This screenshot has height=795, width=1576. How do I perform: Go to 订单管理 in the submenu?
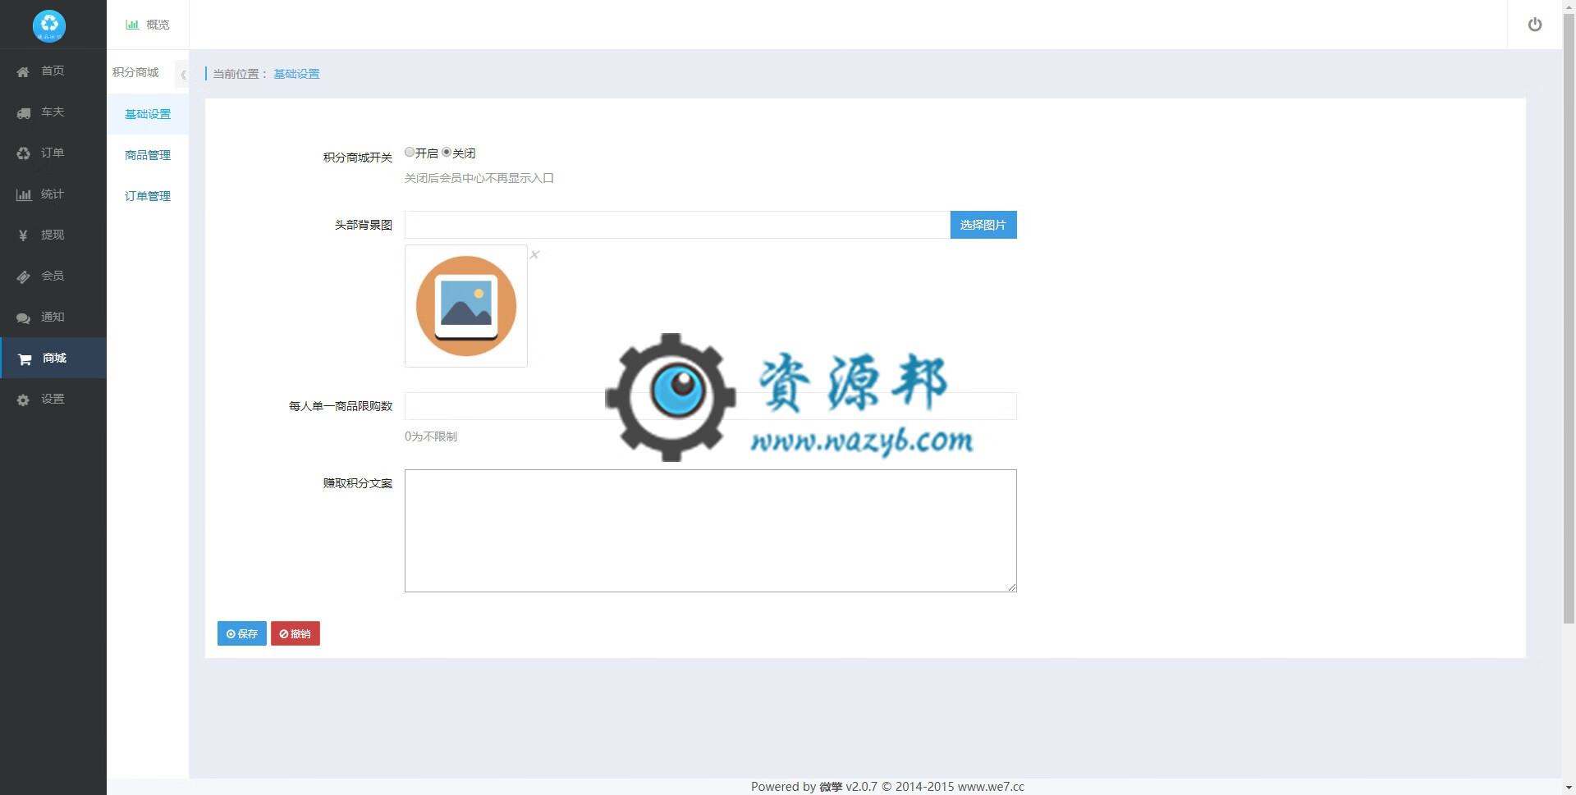tap(148, 196)
